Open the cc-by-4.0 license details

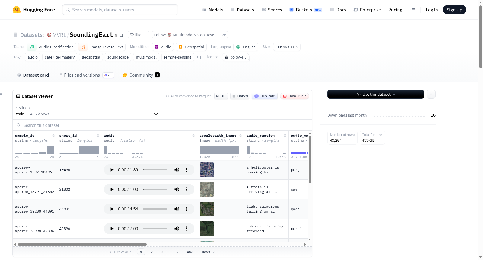point(236,57)
